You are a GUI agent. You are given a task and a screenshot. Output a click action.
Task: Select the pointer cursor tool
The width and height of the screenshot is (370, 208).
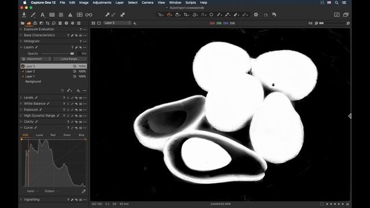click(x=161, y=14)
